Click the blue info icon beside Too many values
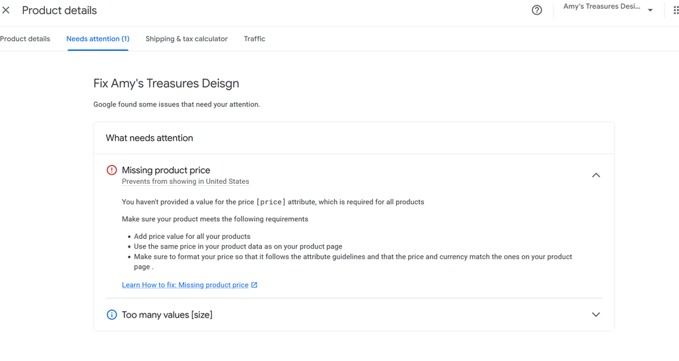679x361 pixels. [x=112, y=315]
